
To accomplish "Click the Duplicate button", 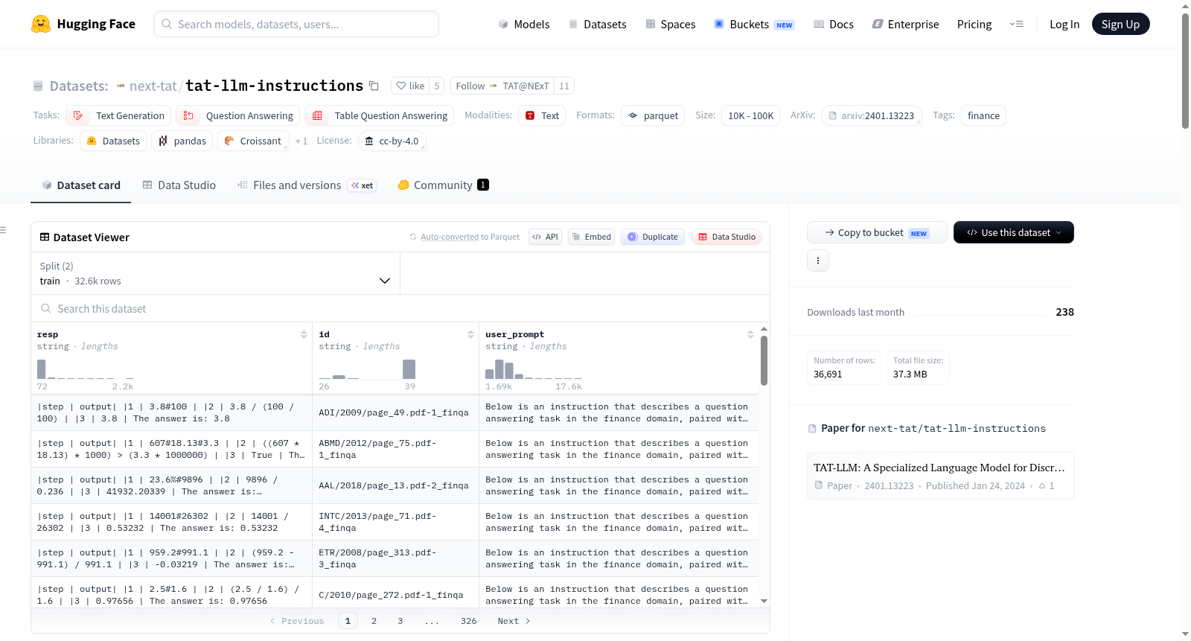I will click(x=653, y=237).
